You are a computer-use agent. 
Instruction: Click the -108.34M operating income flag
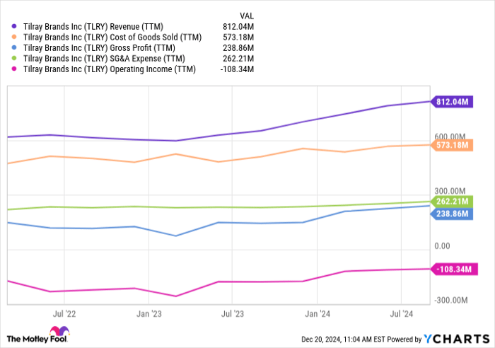[452, 269]
